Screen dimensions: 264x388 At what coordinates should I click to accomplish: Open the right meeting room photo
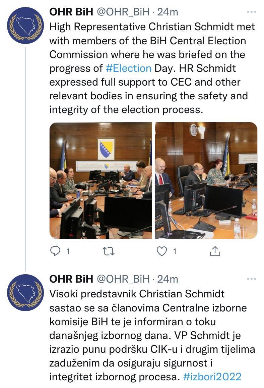tap(206, 180)
